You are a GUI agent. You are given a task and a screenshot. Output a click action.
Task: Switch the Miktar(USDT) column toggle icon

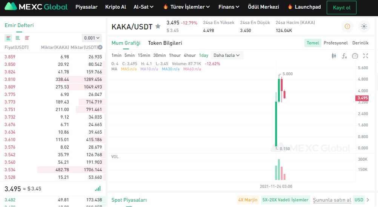pos(100,47)
